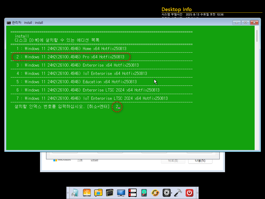Screen dimensions: 265x199
Task: Launch the command prompt icon in dock
Action: (110, 193)
